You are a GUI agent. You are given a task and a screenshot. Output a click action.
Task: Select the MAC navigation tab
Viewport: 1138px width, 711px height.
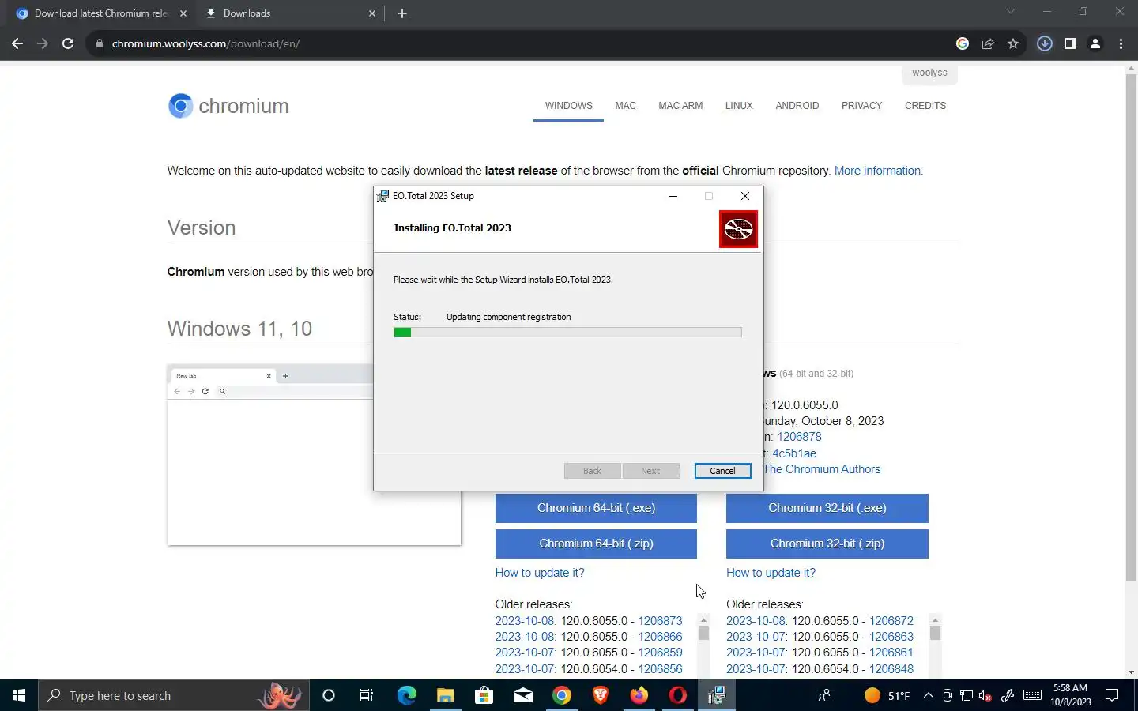[625, 105]
